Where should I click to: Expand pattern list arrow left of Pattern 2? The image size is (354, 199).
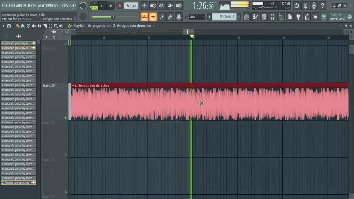(x=210, y=17)
